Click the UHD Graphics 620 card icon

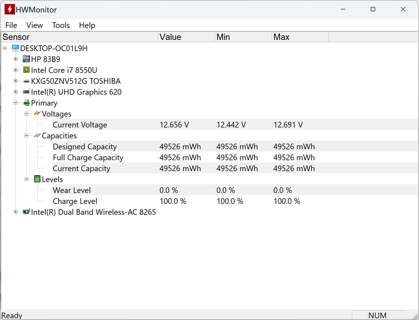26,92
